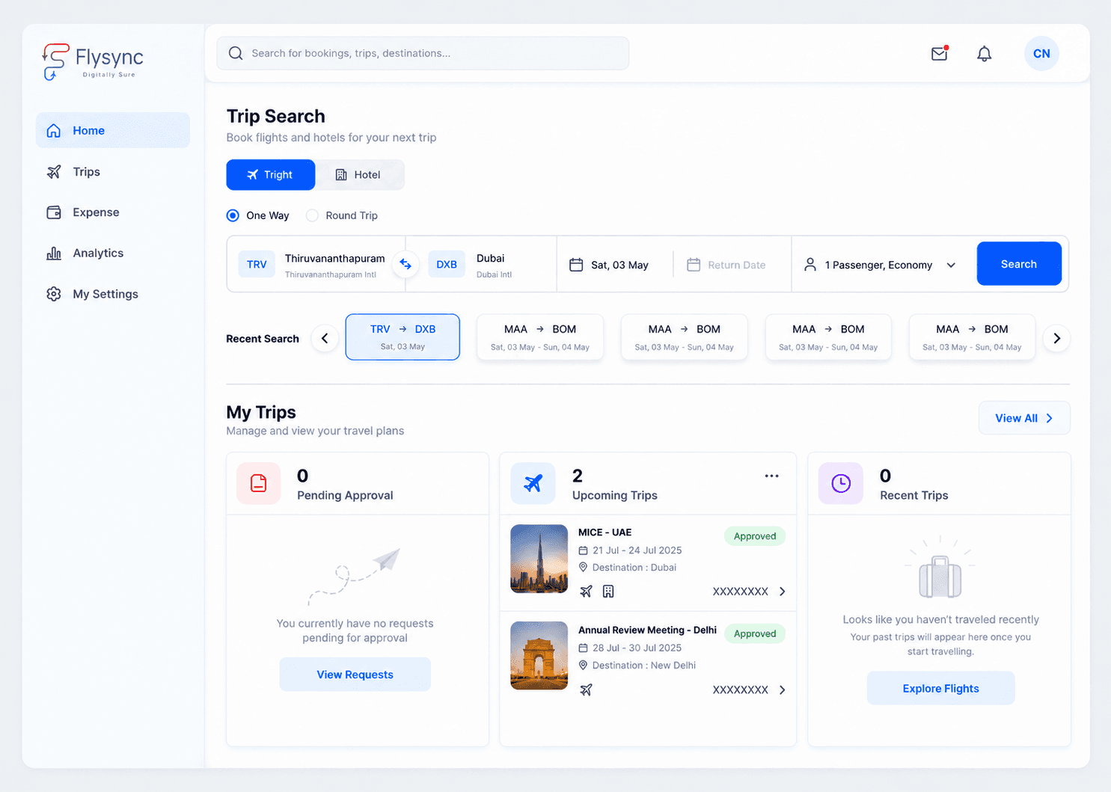Switch to the flight tab

pos(271,174)
